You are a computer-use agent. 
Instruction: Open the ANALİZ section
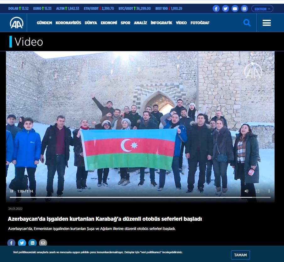point(140,23)
